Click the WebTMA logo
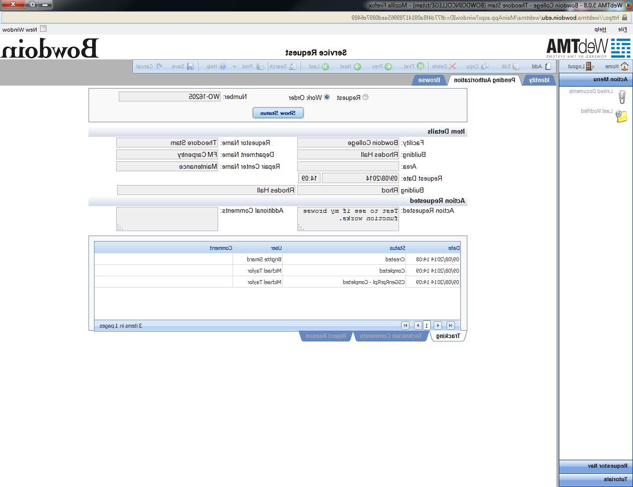This screenshot has width=633, height=487. pyautogui.click(x=588, y=49)
